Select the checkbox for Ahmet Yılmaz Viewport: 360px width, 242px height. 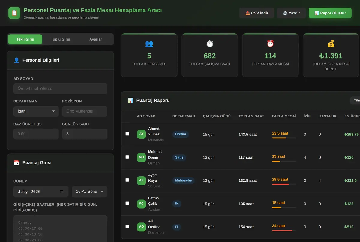tap(127, 134)
